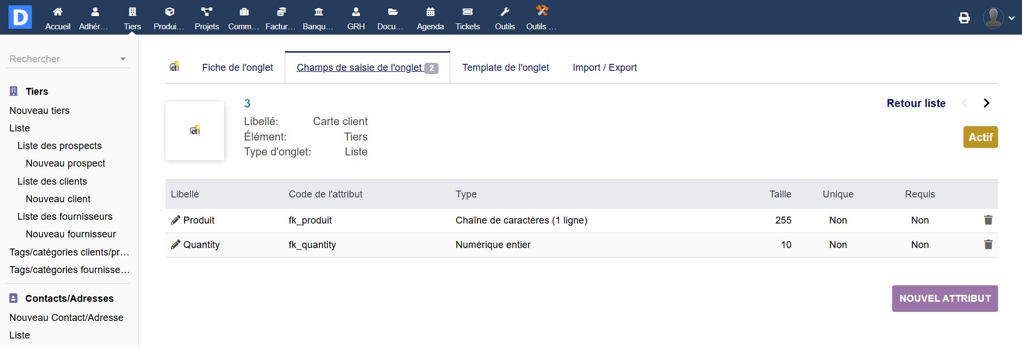Open the user avatar dropdown menu
Image resolution: width=1022 pixels, height=347 pixels.
point(999,18)
